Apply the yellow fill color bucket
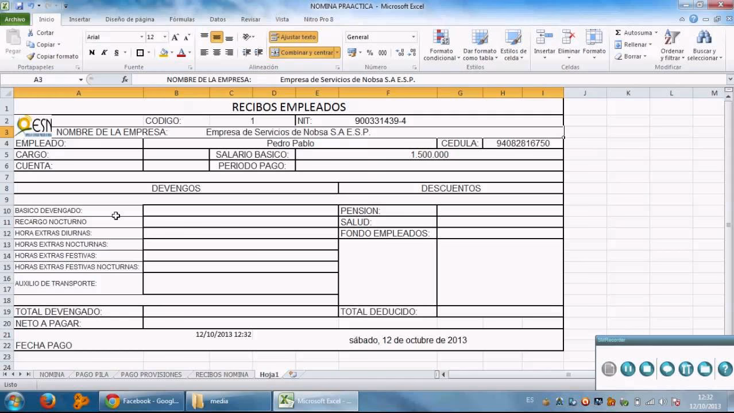Image resolution: width=734 pixels, height=413 pixels. 164,52
